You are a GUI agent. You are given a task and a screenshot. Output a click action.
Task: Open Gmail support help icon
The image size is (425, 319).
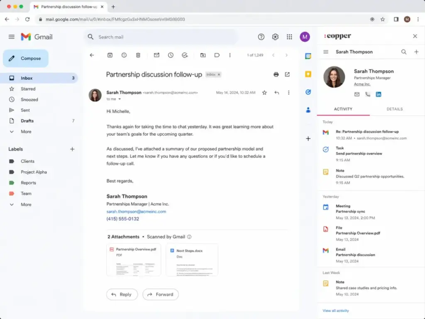pos(261,37)
